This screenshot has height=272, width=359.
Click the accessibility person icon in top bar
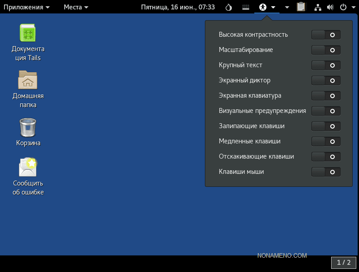tap(263, 7)
